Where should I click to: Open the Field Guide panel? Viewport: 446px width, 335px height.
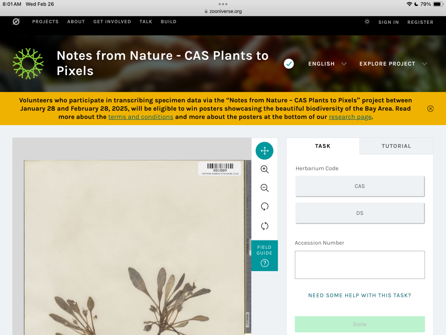point(264,255)
